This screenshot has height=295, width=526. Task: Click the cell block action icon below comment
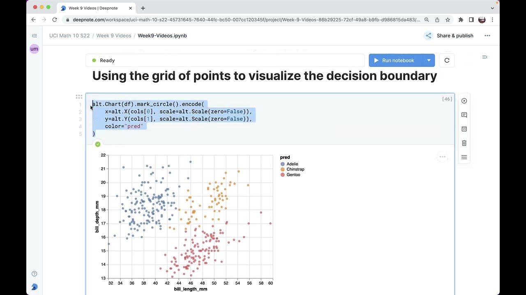point(464,129)
